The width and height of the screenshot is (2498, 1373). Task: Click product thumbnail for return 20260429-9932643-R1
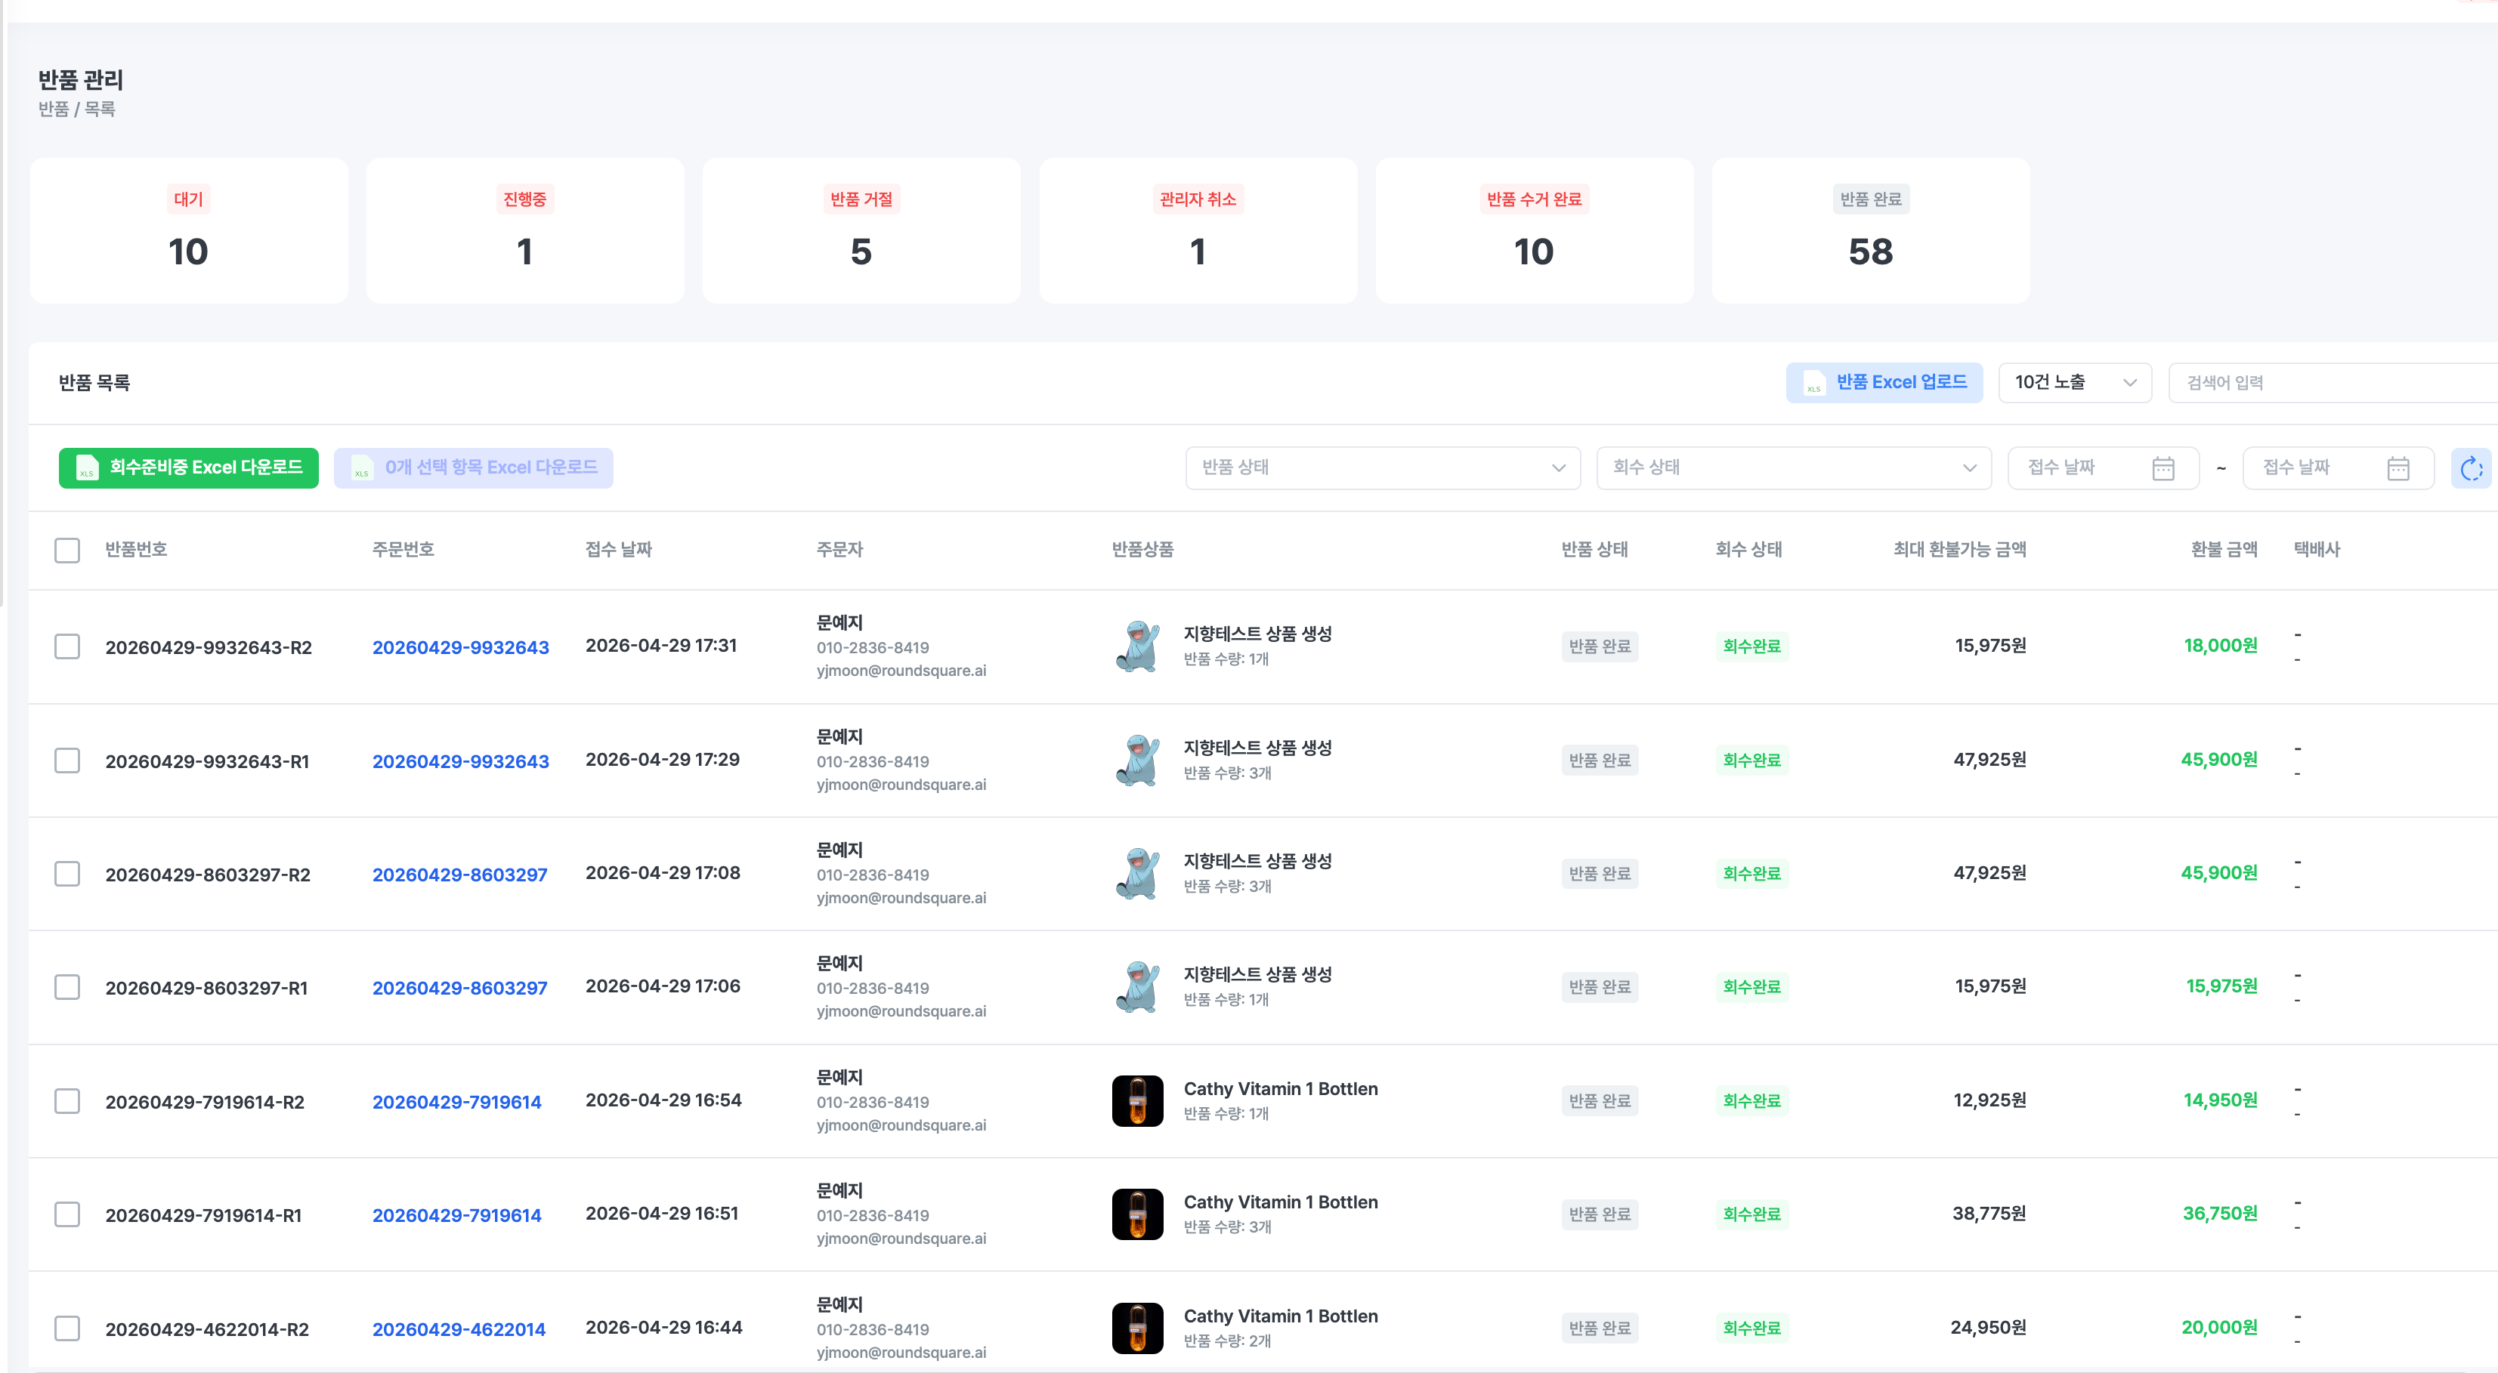point(1137,761)
